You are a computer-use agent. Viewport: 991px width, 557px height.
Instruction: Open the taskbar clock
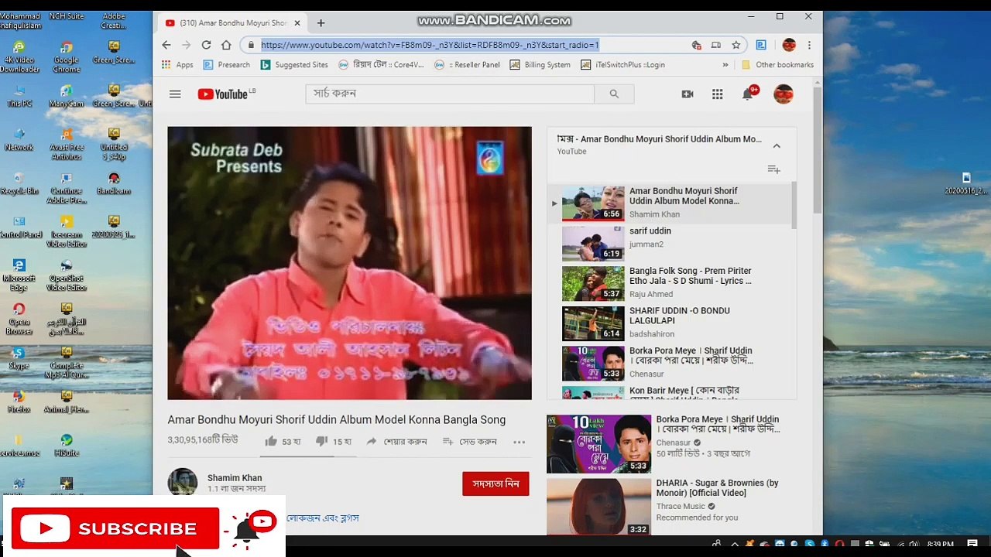(940, 545)
